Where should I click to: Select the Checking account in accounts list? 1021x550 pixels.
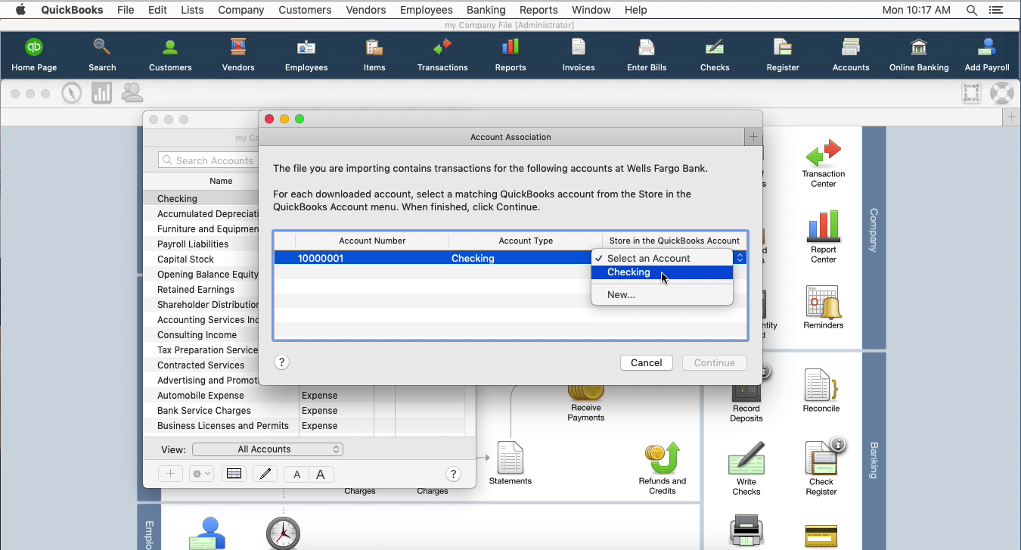pyautogui.click(x=202, y=198)
